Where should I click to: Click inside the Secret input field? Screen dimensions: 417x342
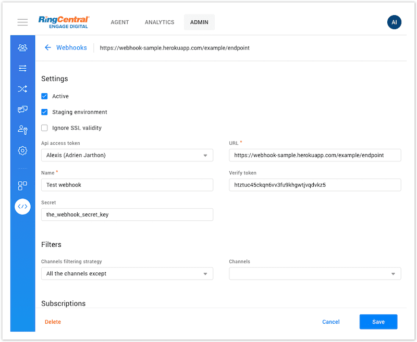[127, 214]
